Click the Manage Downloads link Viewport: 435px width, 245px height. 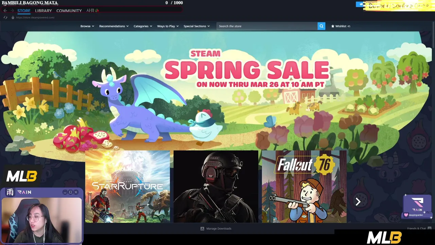[x=219, y=229]
